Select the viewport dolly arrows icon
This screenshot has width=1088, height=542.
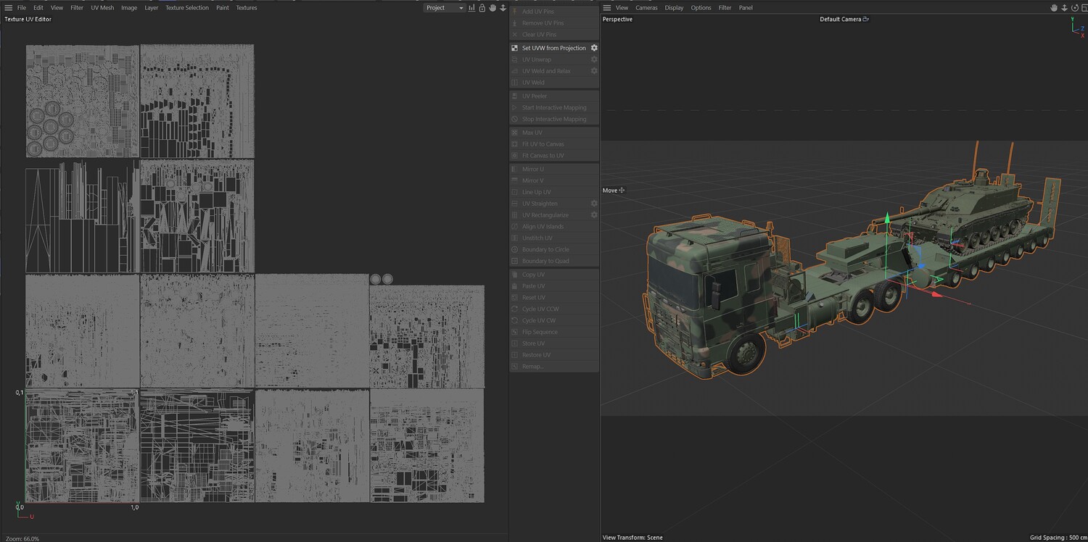1064,8
